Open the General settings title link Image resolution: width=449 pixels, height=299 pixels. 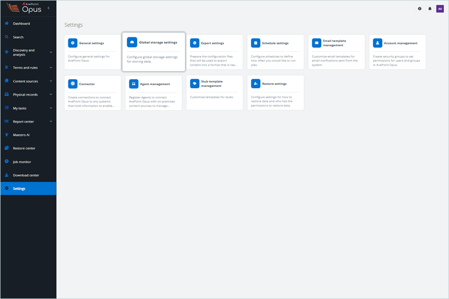click(91, 43)
